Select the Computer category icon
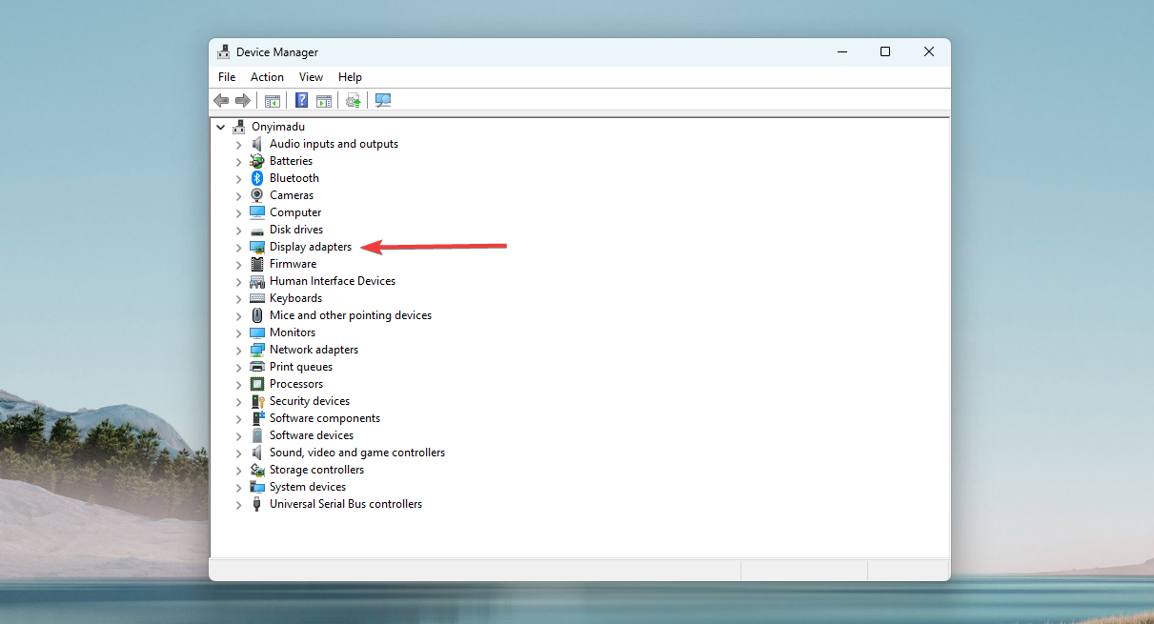This screenshot has width=1154, height=624. pyautogui.click(x=256, y=212)
